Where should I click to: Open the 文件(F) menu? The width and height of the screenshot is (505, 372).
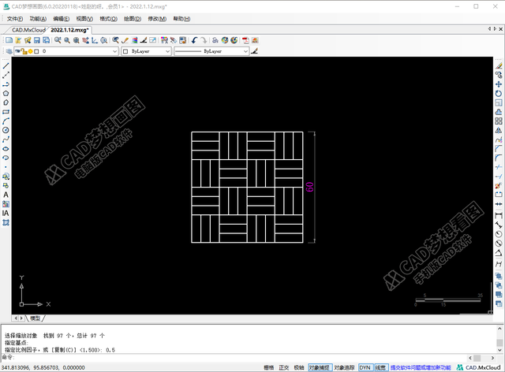[x=15, y=19]
